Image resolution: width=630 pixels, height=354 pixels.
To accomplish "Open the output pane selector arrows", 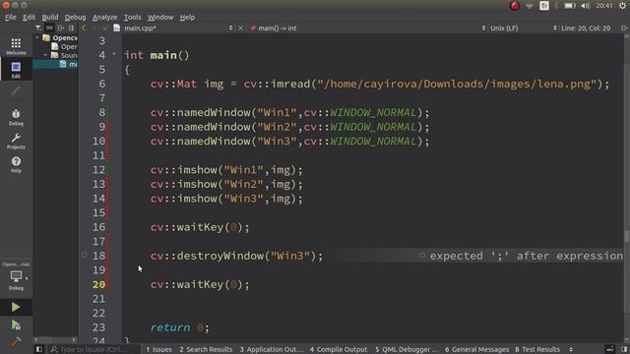I will pos(571,349).
